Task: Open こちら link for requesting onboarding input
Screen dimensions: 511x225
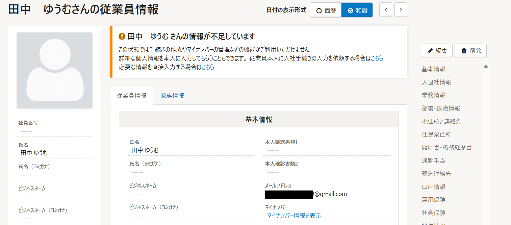Action: (x=377, y=58)
